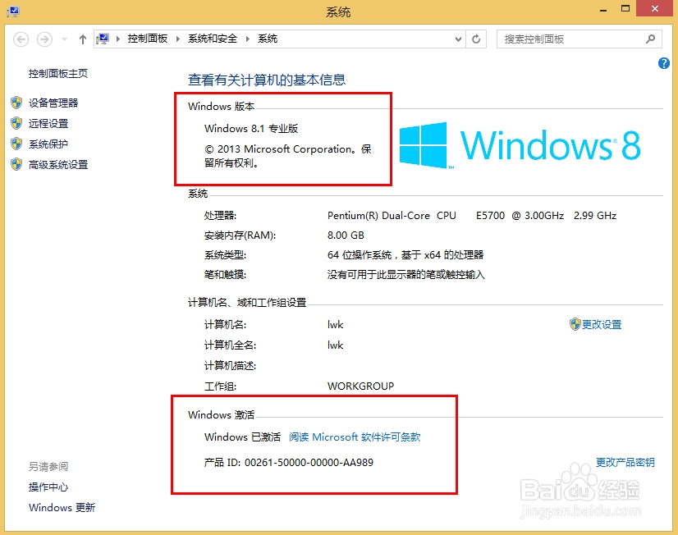The image size is (678, 535).
Task: Click the Windows 8 logo image
Action: [520, 144]
